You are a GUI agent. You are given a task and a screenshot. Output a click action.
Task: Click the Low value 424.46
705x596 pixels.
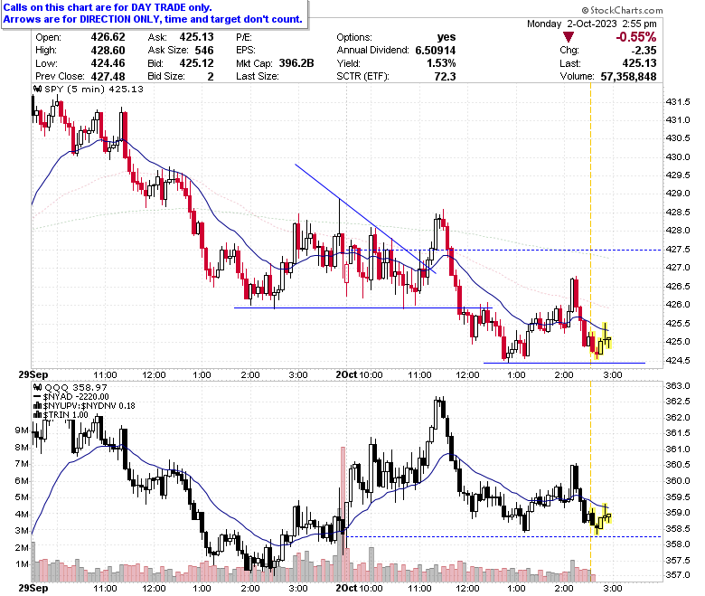tap(108, 63)
